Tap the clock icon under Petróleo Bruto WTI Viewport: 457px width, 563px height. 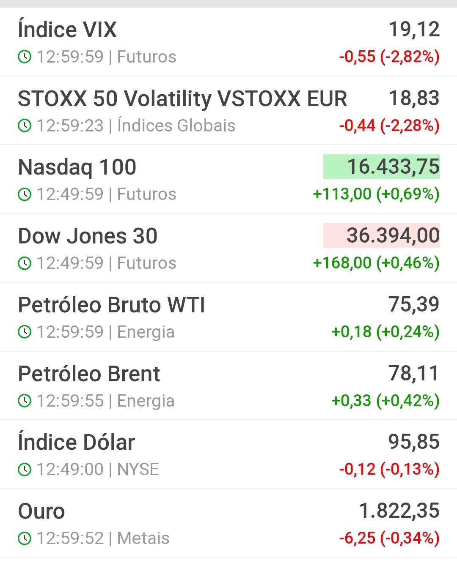pyautogui.click(x=25, y=332)
